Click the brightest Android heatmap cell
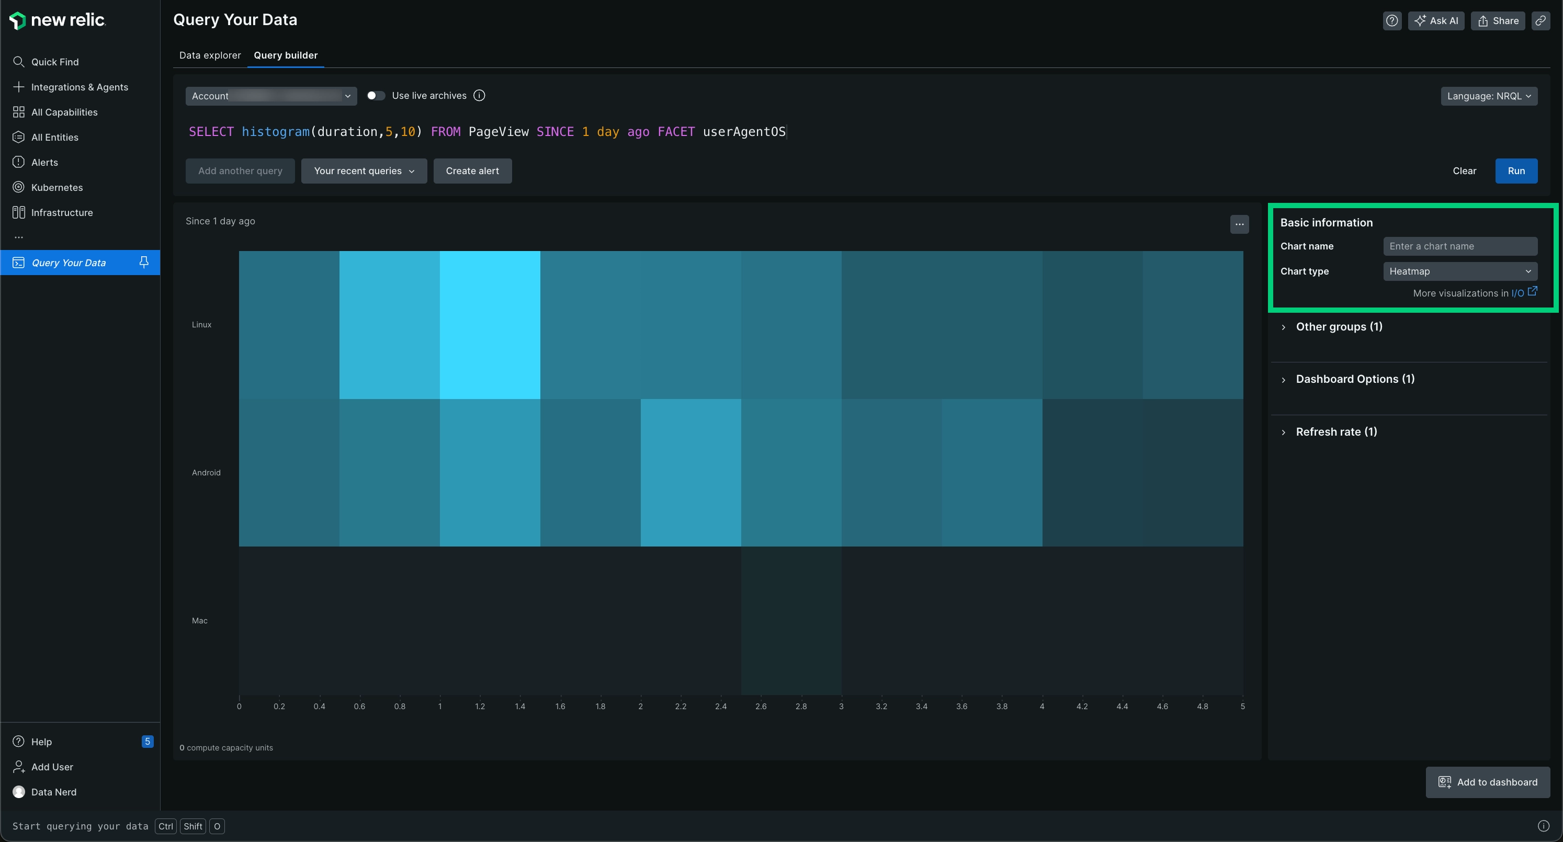The image size is (1563, 842). [x=690, y=473]
